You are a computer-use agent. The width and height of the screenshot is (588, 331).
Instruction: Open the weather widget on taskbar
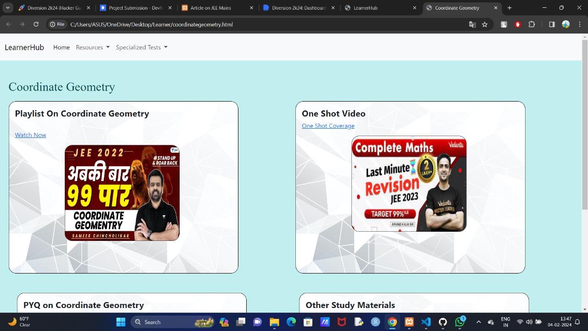[19, 322]
